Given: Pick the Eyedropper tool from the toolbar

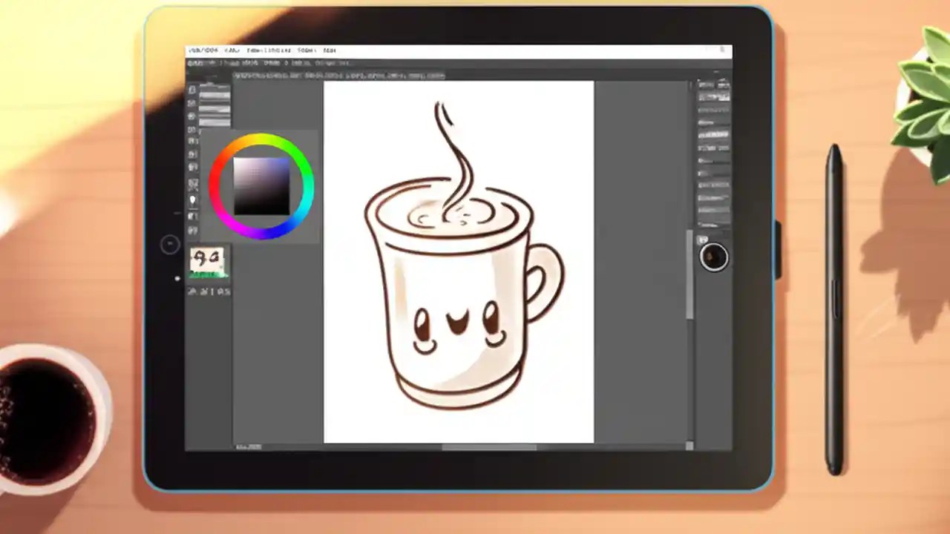Looking at the screenshot, I should [x=192, y=200].
